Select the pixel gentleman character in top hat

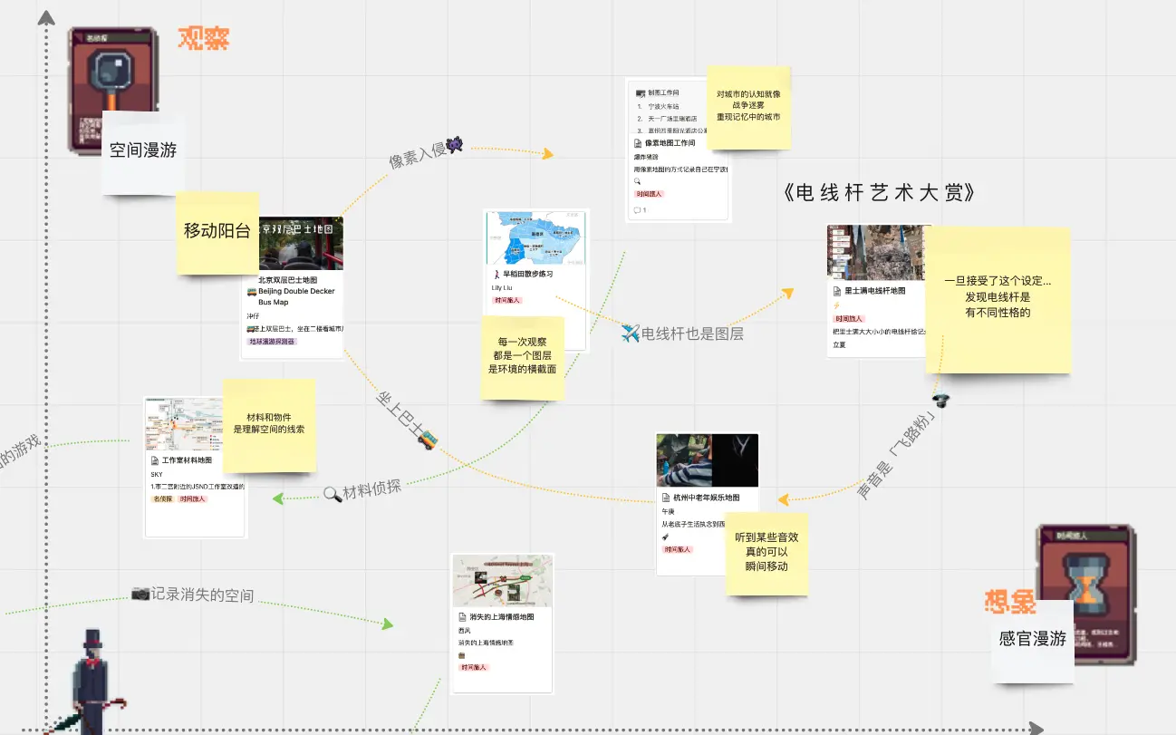[x=92, y=682]
